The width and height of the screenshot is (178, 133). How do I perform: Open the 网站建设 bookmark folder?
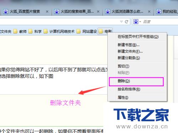[x=87, y=31]
